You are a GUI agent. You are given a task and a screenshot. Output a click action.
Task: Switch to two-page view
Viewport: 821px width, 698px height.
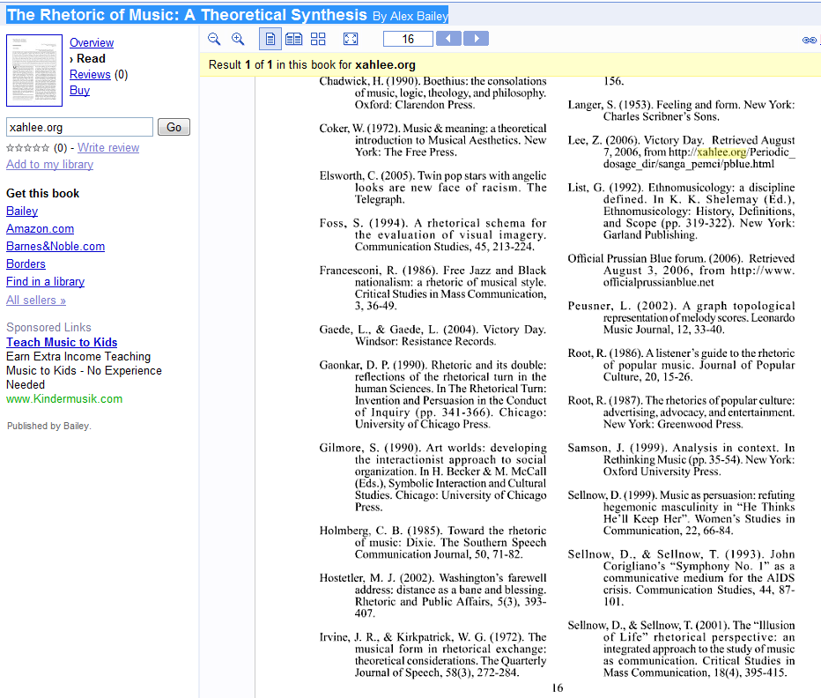click(x=294, y=39)
